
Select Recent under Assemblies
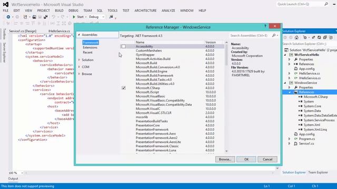(88, 52)
